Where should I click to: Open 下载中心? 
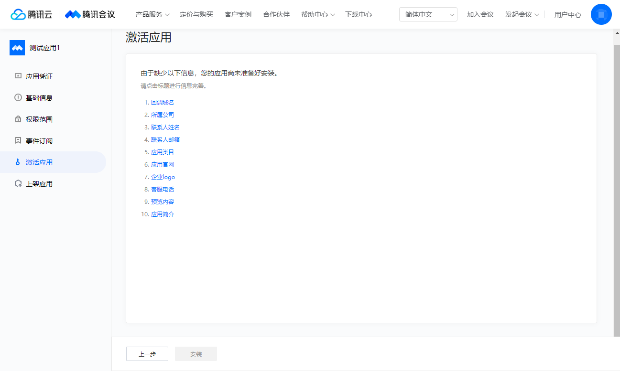(x=359, y=14)
